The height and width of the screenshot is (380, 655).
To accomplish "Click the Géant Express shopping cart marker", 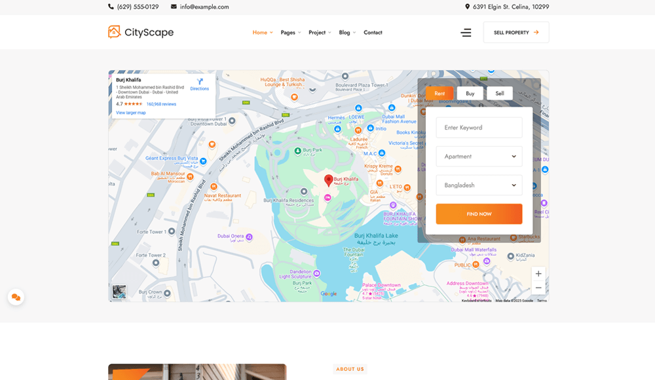I will pyautogui.click(x=203, y=161).
